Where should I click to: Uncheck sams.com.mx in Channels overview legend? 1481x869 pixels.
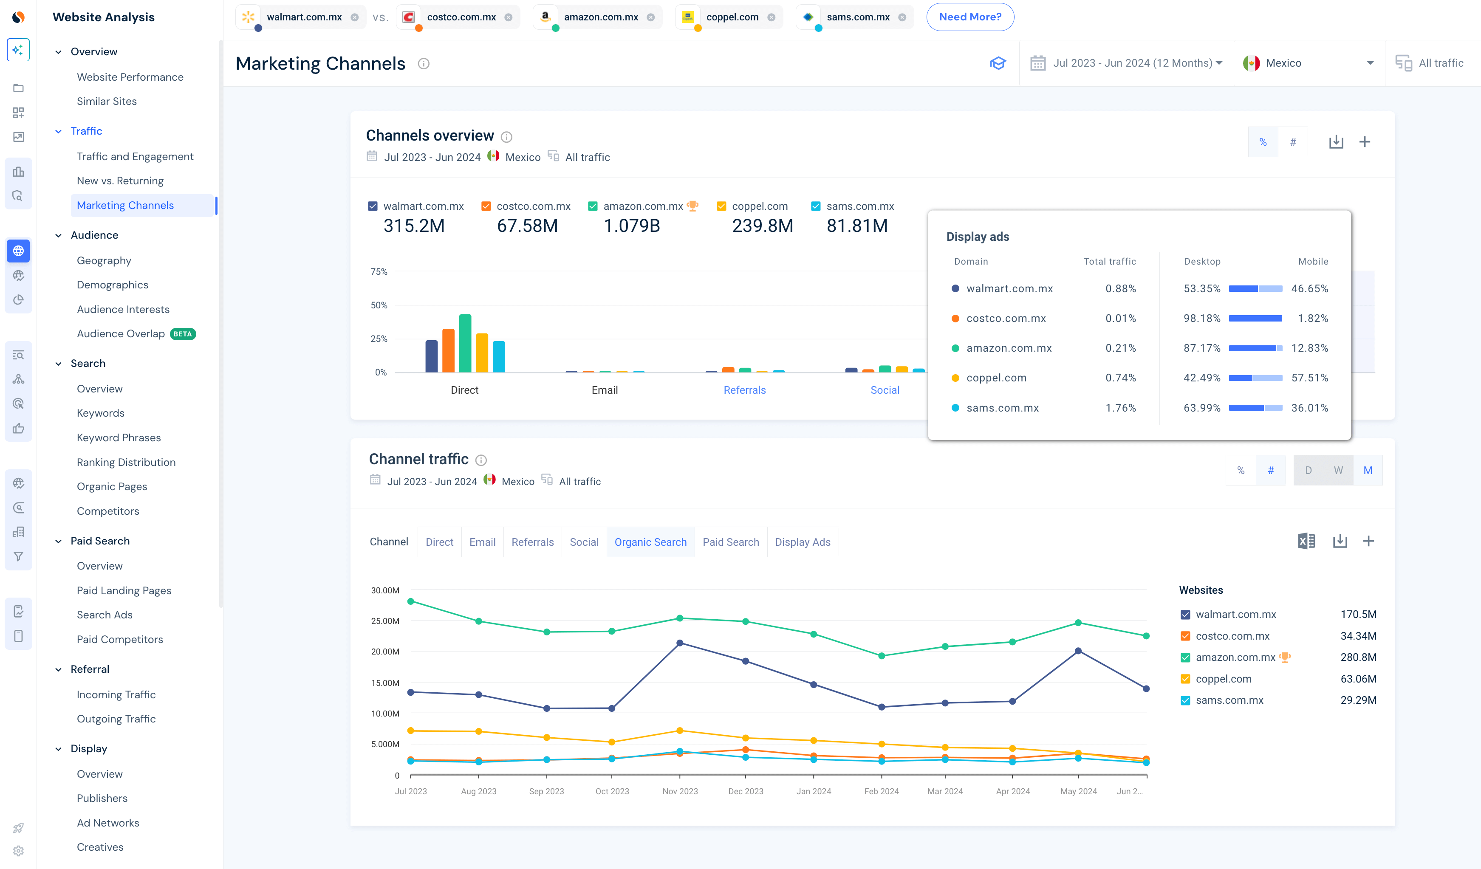816,206
